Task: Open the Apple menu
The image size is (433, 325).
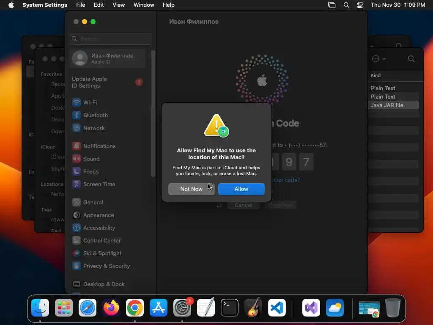Action: point(11,5)
